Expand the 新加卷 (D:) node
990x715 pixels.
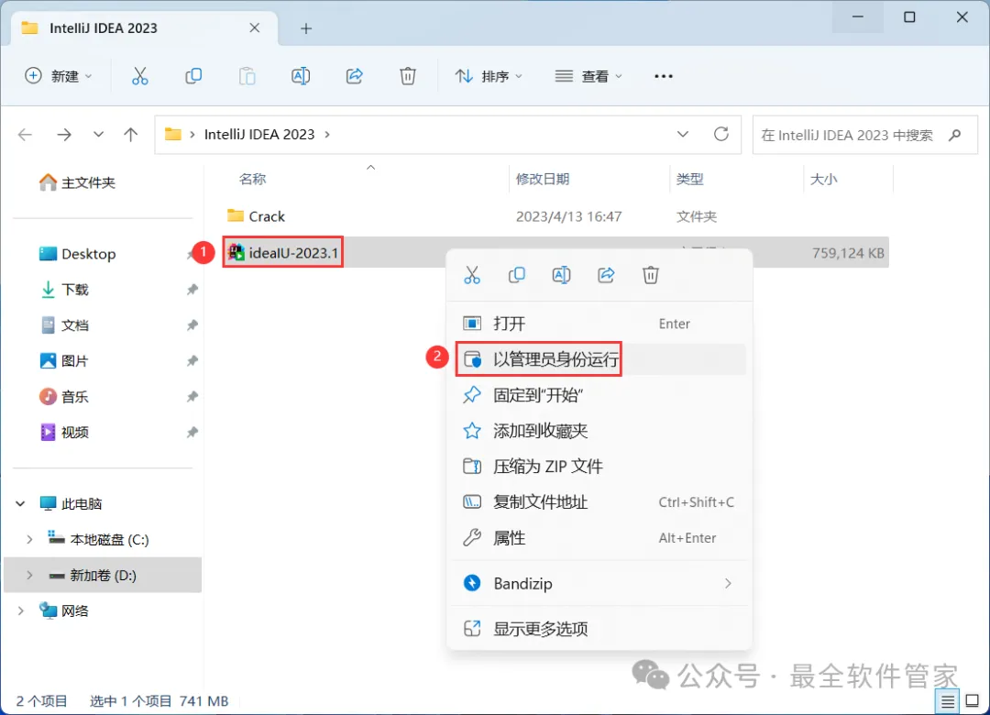pyautogui.click(x=29, y=575)
